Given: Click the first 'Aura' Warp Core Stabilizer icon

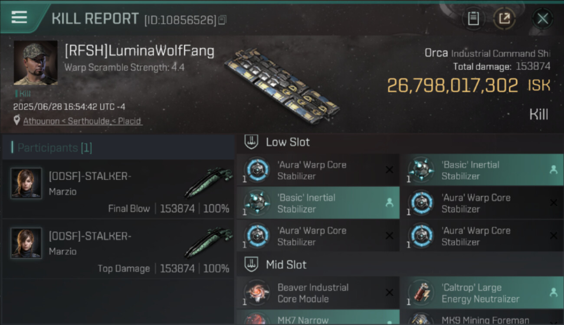Looking at the screenshot, I should click(256, 170).
